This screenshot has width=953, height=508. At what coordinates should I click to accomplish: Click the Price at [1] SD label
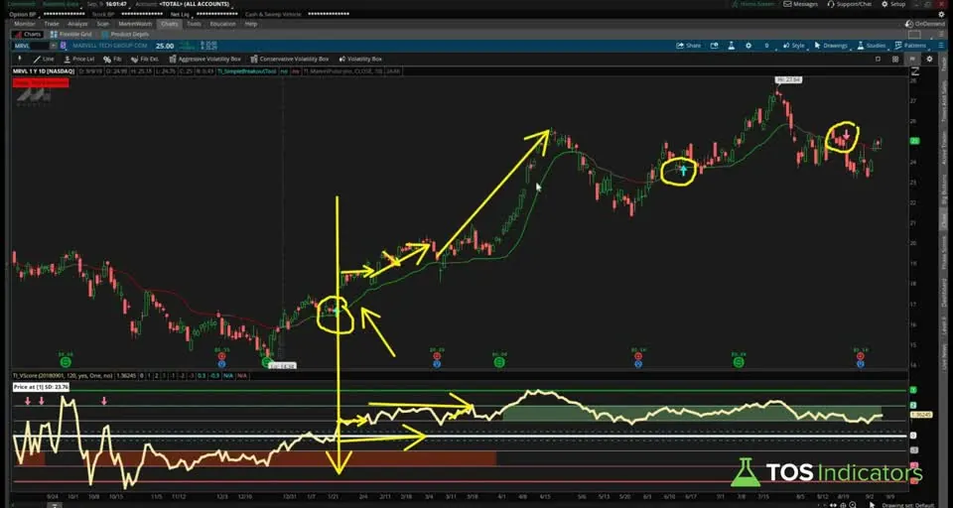tap(42, 387)
